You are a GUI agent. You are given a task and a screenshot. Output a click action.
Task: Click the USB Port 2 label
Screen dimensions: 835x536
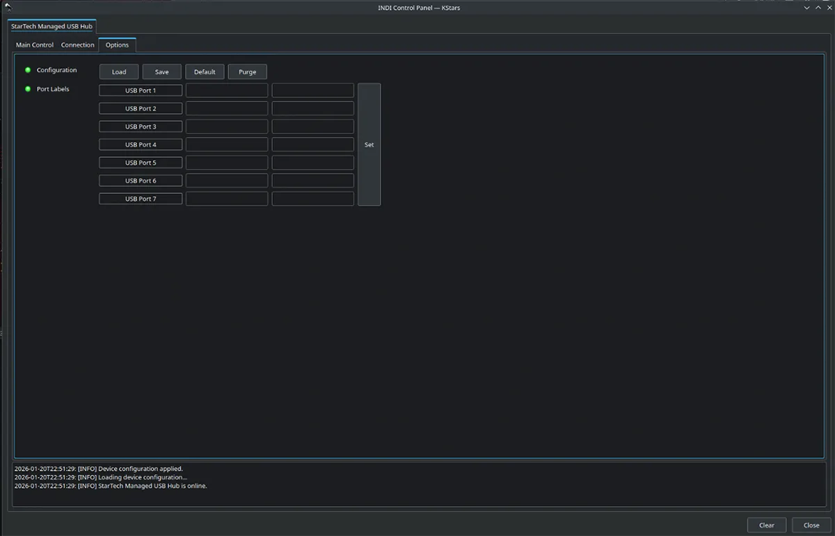click(x=141, y=108)
